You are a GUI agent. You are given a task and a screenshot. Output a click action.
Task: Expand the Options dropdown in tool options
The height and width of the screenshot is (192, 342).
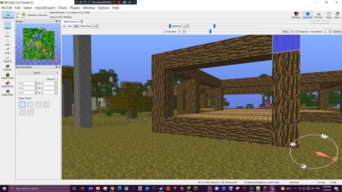(x=38, y=73)
